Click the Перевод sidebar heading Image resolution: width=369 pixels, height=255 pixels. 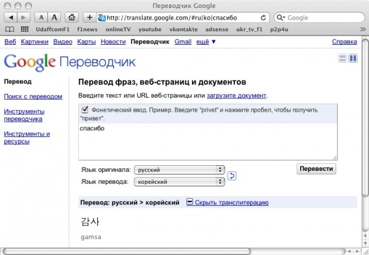pos(18,82)
